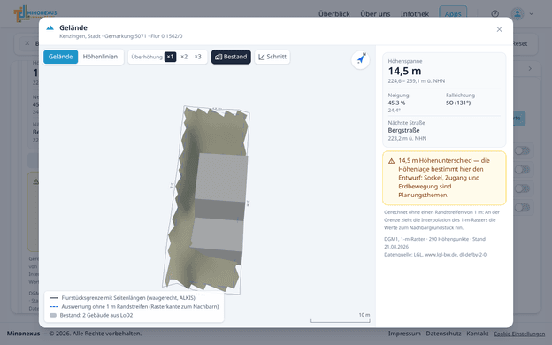Open the Impressum footer link
Viewport: 552px width, 345px height.
point(404,333)
